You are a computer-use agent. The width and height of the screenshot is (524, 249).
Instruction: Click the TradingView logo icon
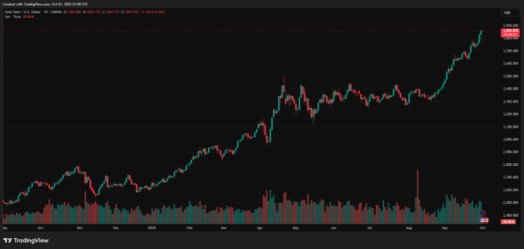(8, 240)
